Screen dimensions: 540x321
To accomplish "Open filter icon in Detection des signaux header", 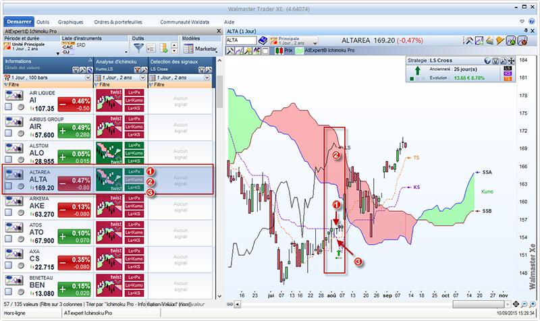I will (201, 70).
